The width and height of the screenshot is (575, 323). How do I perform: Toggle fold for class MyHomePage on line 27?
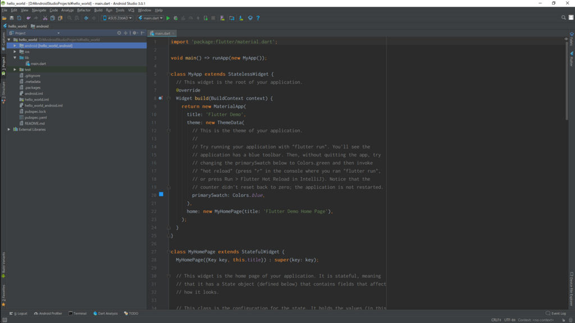point(168,252)
